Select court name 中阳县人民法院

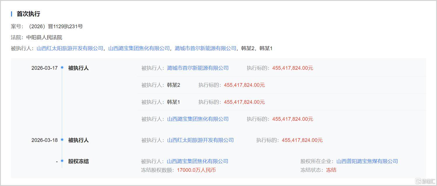44,37
